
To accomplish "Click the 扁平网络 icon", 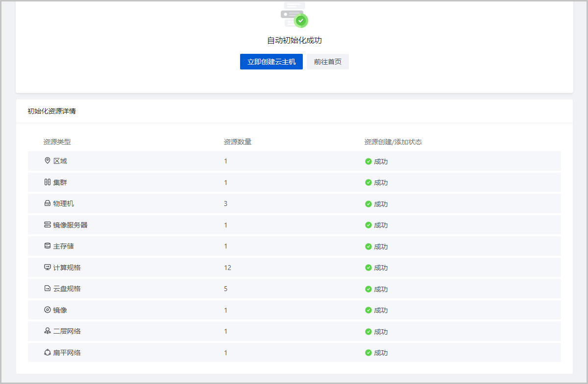I will click(48, 352).
